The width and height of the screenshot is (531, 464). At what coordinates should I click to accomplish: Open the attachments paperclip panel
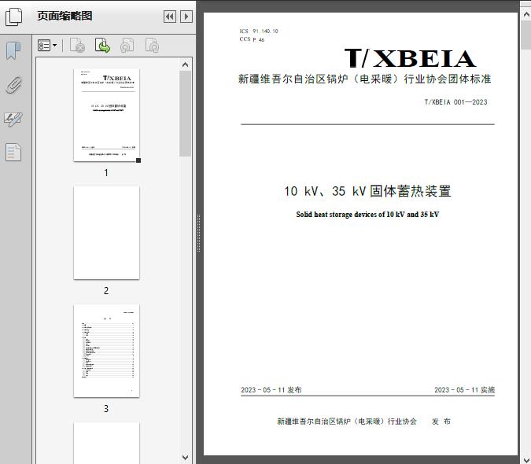pos(13,85)
